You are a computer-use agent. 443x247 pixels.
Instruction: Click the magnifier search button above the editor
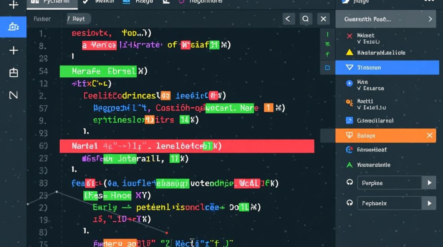point(306,19)
